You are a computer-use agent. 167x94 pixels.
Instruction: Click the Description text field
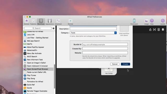click(93, 29)
